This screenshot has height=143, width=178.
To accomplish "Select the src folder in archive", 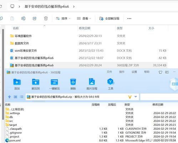I will 9,121.
